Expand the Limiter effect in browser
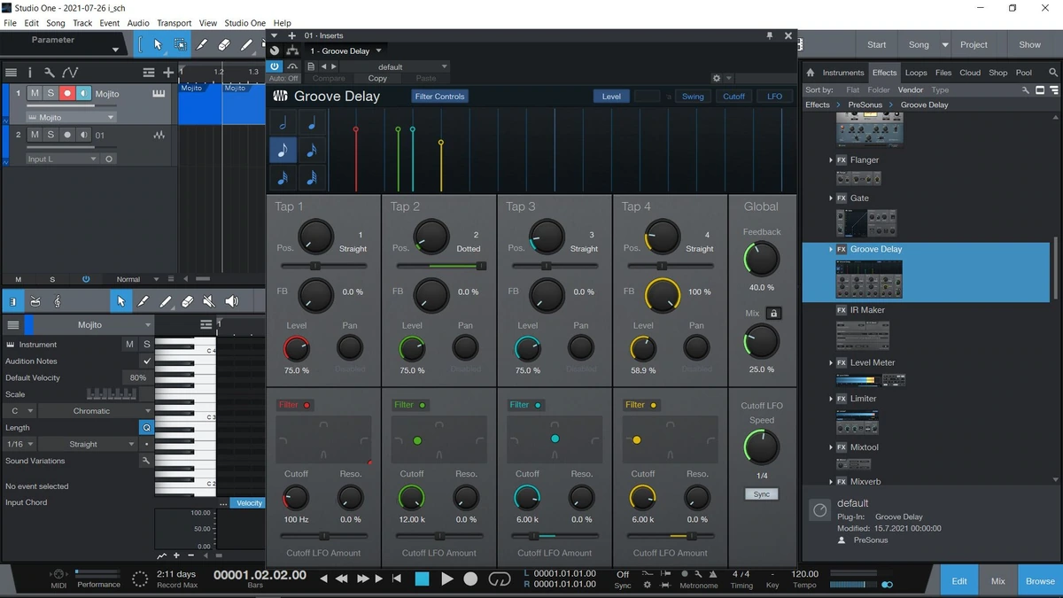 coord(831,399)
